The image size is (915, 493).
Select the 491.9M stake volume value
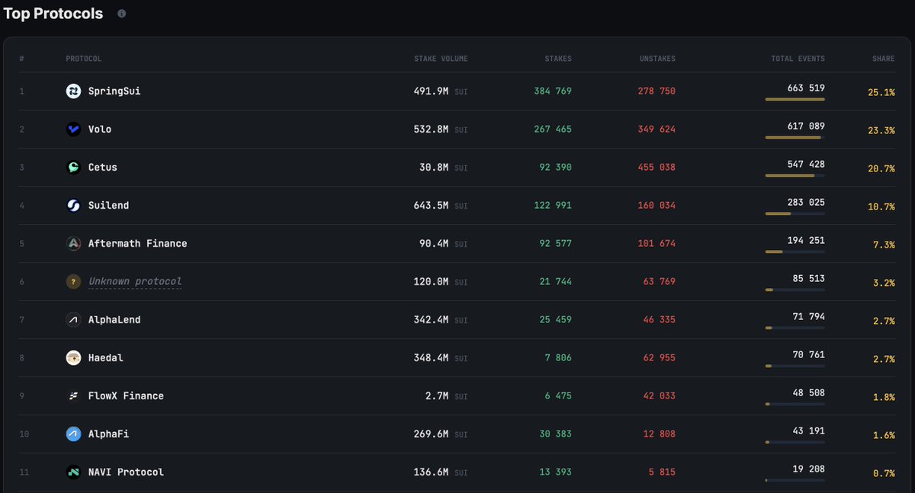(x=431, y=91)
